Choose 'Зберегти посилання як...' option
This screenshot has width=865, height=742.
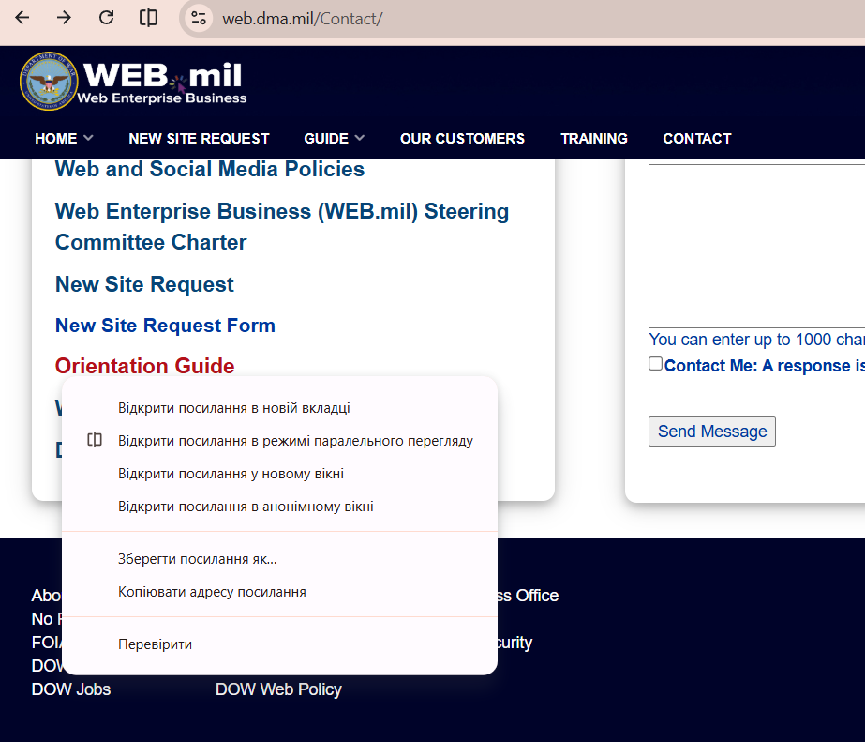pyautogui.click(x=197, y=559)
